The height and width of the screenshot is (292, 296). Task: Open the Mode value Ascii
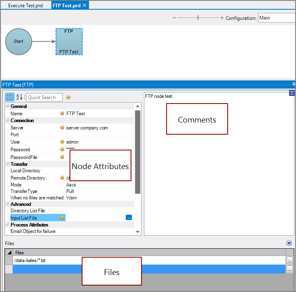coord(99,184)
